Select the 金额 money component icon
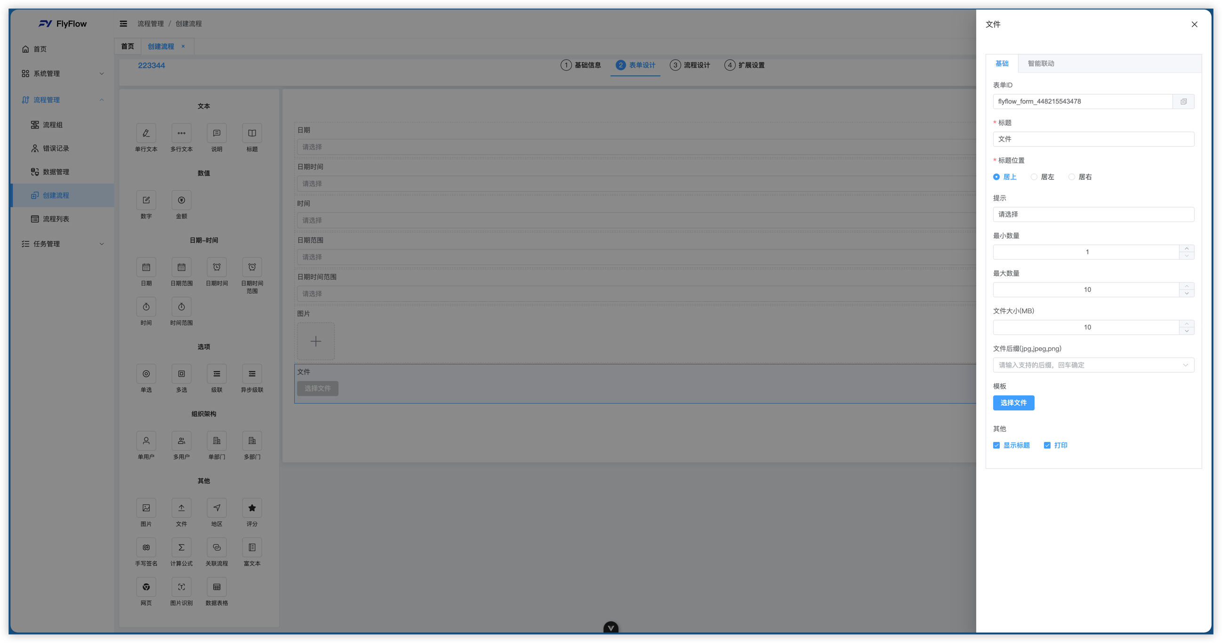Screen dimensions: 1222x643 click(x=181, y=200)
